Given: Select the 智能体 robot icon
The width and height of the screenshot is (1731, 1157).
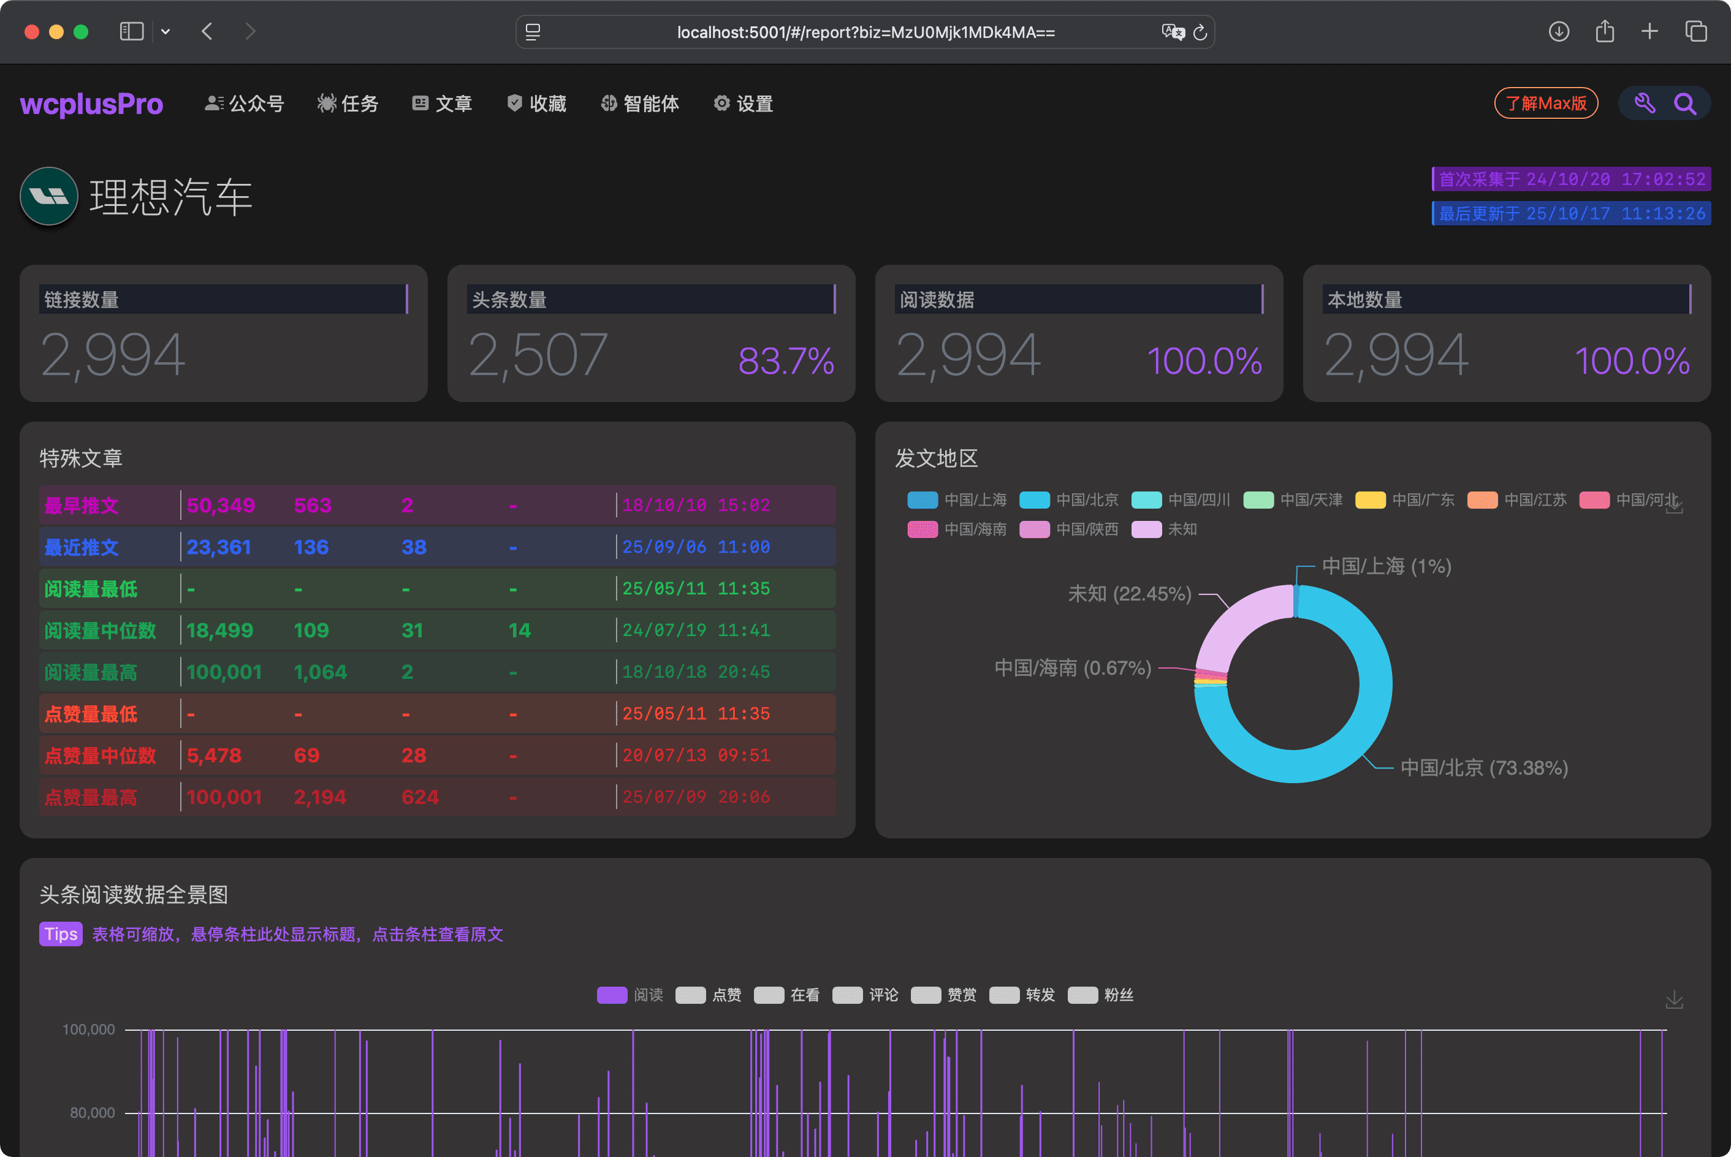Looking at the screenshot, I should tap(608, 104).
